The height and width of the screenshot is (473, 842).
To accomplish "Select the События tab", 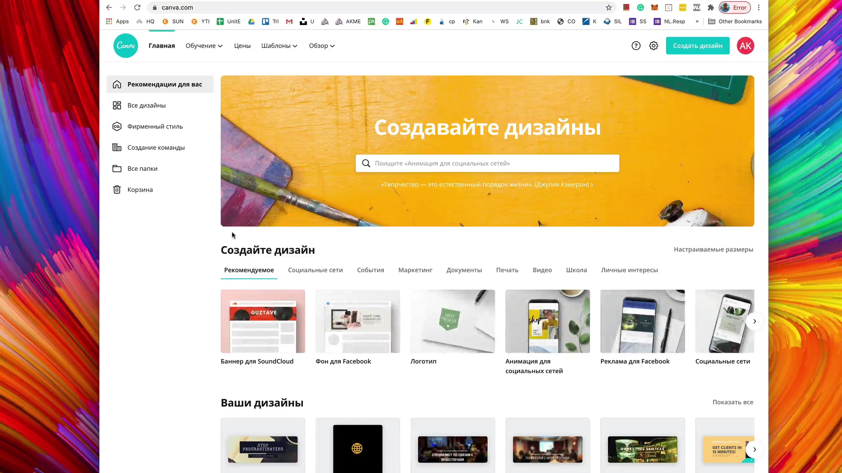I will pyautogui.click(x=370, y=270).
